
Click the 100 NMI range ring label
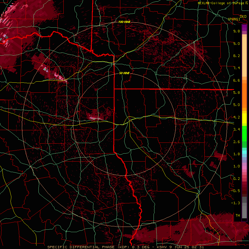point(124,22)
